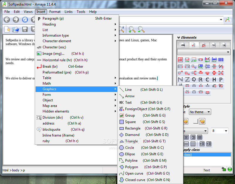Toggle center text alignment

[x=186, y=137]
